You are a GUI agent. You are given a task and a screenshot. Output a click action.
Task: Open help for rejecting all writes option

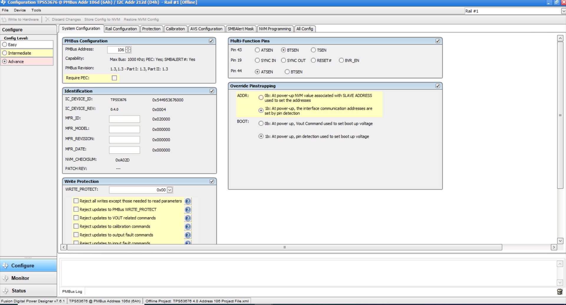tap(188, 201)
